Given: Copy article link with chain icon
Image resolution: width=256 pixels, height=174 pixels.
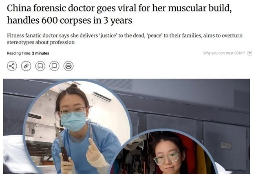Looking at the screenshot, I should click(x=26, y=66).
